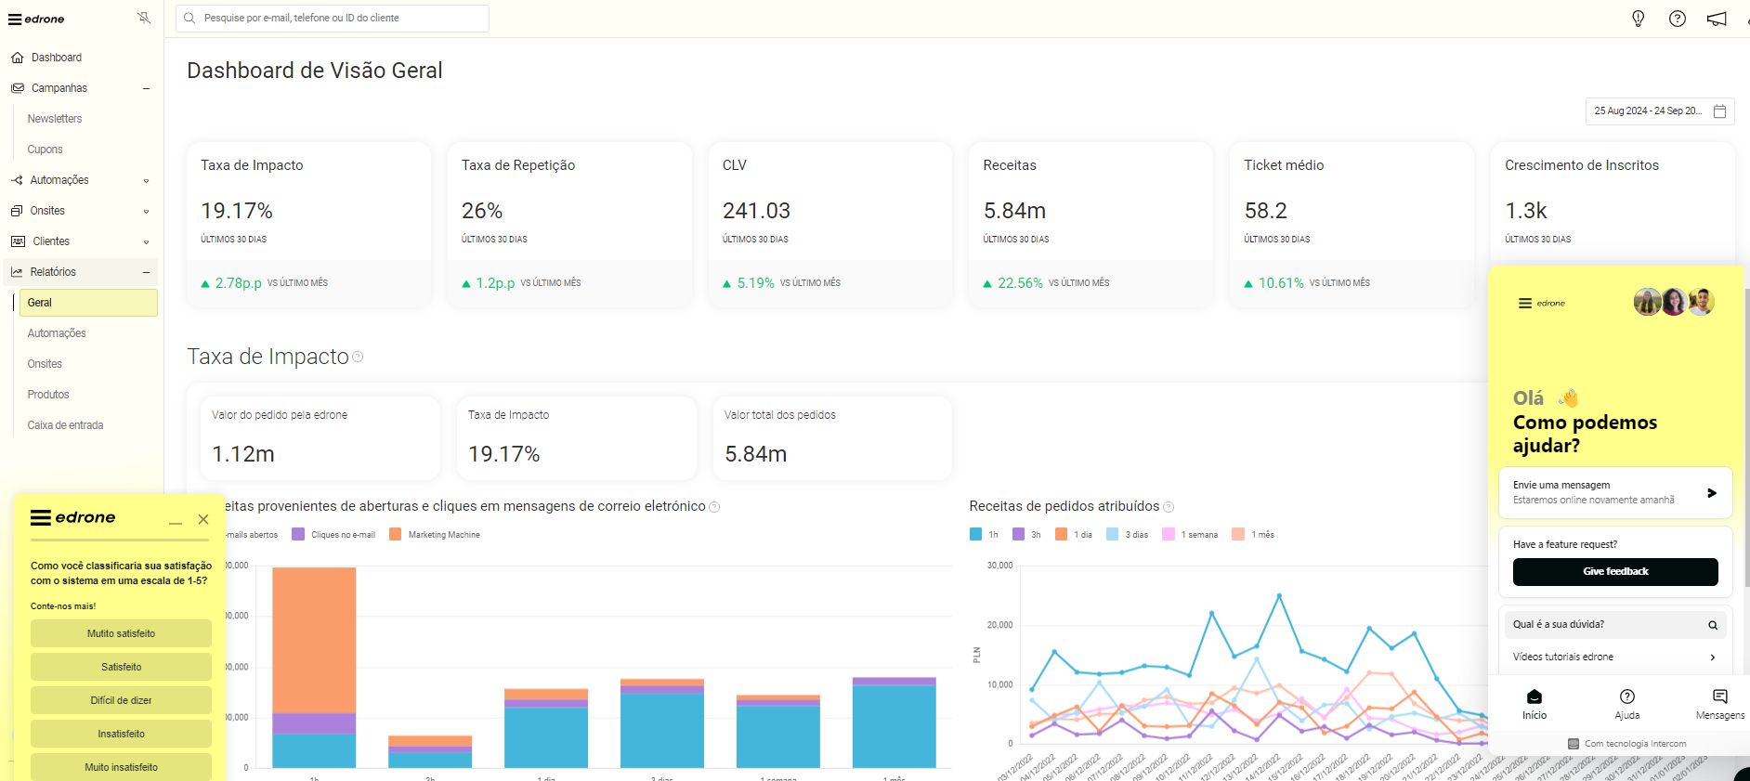This screenshot has height=781, width=1750.
Task: Click the search magnifier icon
Action: (189, 18)
